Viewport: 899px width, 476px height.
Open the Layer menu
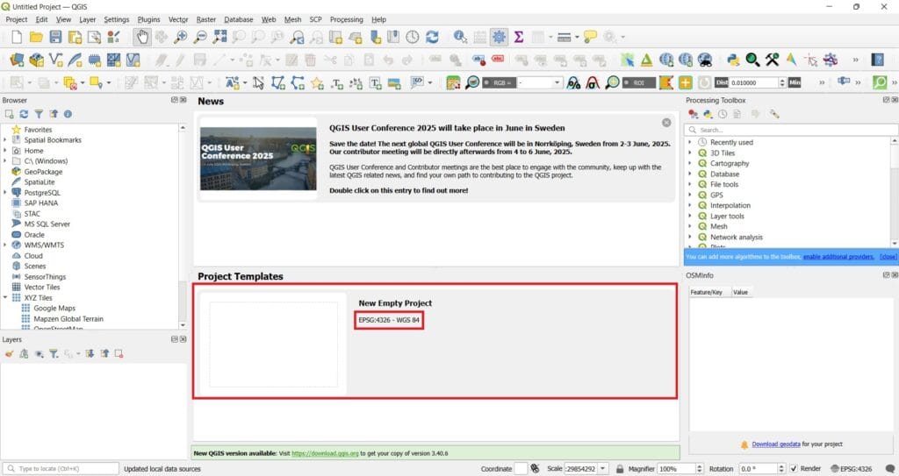87,19
